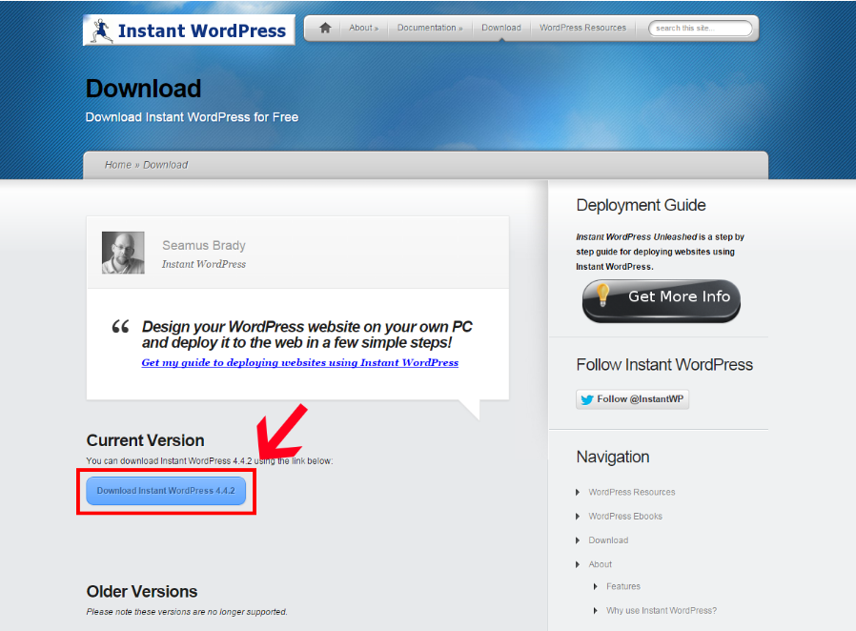Click the Twitter bird Follow @InstantWP button
This screenshot has width=856, height=631.
(x=632, y=399)
